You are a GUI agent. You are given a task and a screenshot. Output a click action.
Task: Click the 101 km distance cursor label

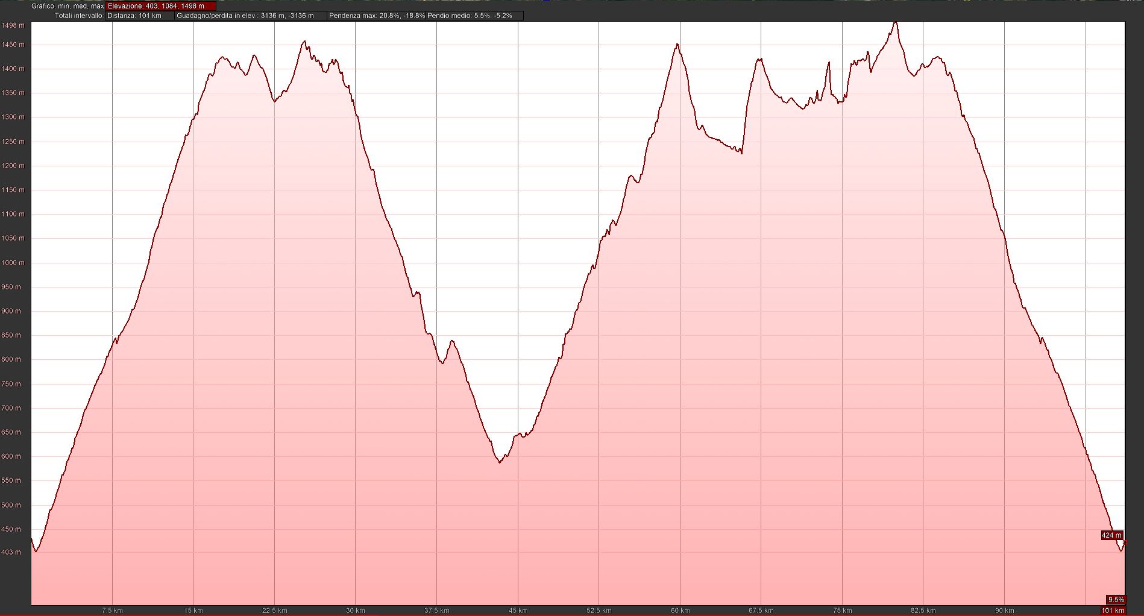1113,611
